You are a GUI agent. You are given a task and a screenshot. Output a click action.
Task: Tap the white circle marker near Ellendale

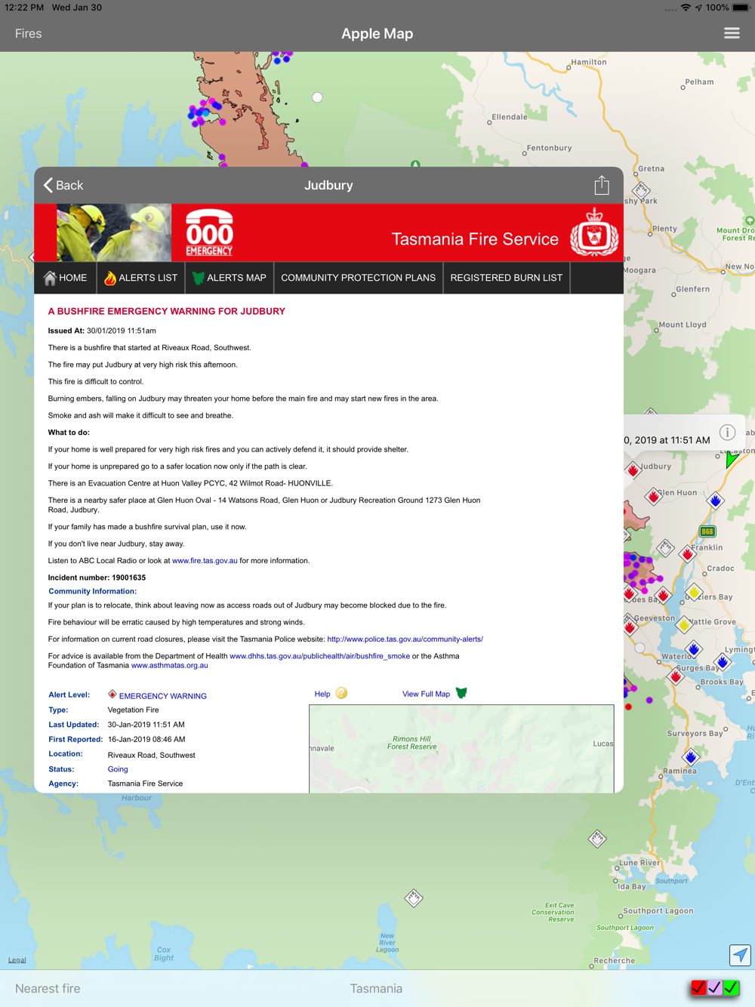coord(317,97)
